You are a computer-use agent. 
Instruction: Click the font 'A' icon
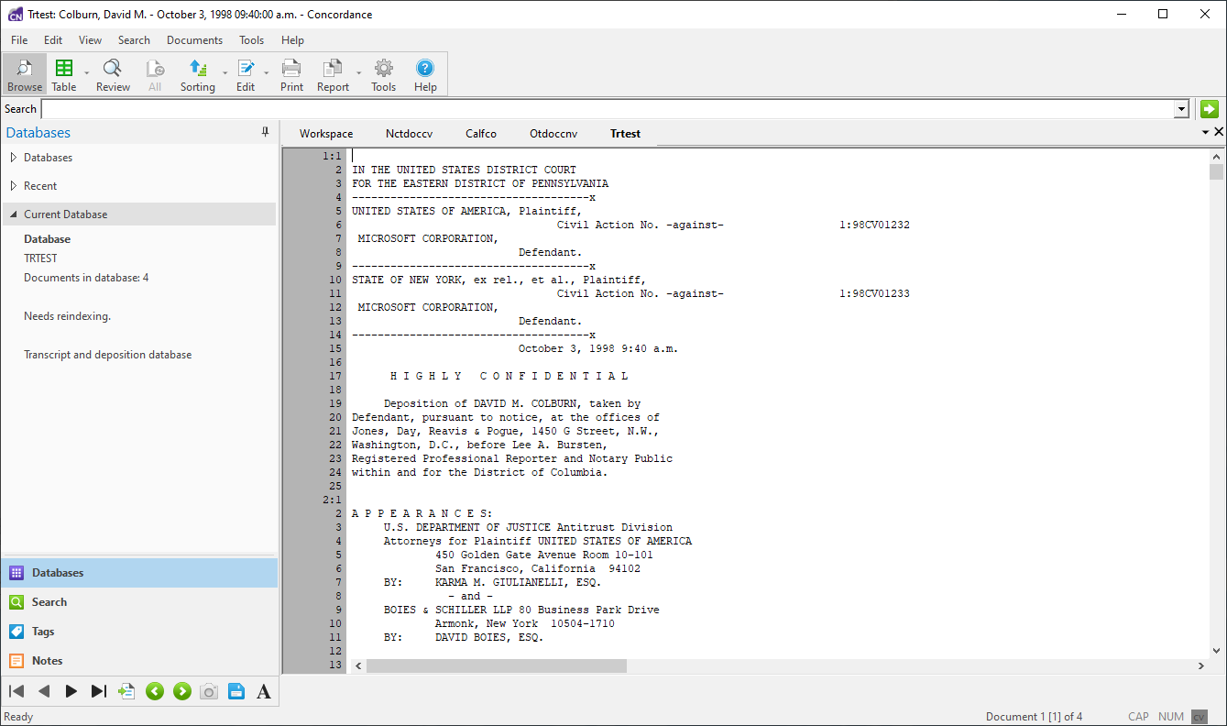264,691
